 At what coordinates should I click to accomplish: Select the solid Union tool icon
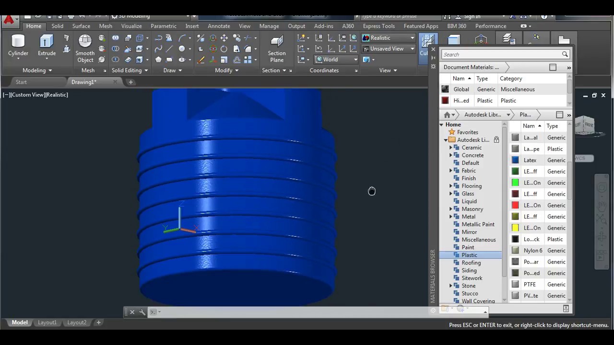pos(116,38)
